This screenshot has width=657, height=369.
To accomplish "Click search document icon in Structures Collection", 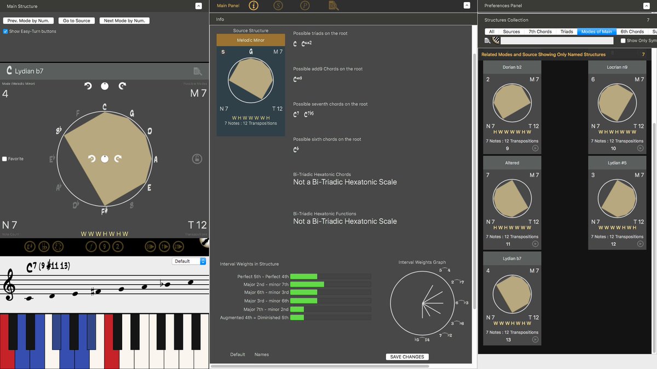I will [487, 40].
